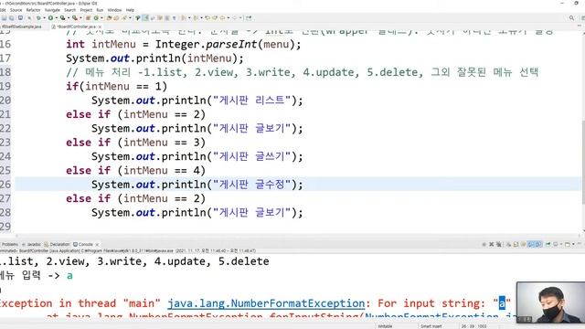585x329 pixels.
Task: Toggle Pin Console in Console toolbar
Action: pyautogui.click(x=548, y=244)
